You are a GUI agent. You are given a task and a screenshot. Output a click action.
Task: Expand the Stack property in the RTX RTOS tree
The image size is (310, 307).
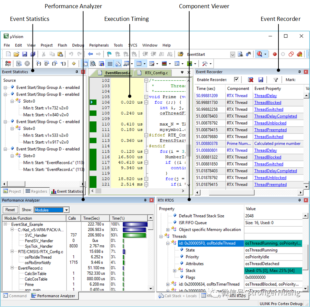click(174, 271)
